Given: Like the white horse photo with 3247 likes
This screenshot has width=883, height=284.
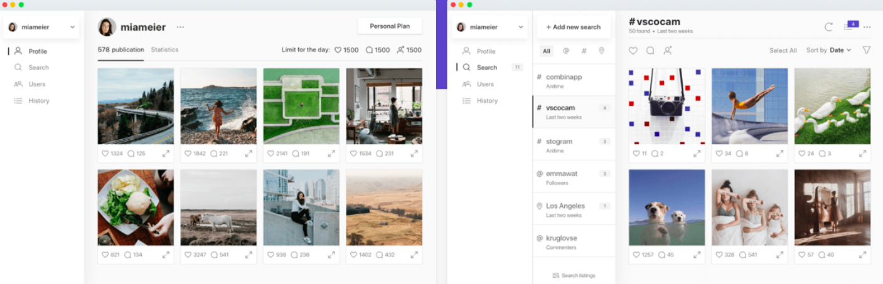Looking at the screenshot, I should (188, 255).
